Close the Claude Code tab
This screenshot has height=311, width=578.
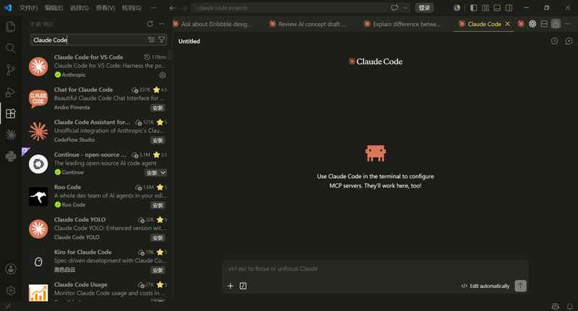tap(508, 24)
